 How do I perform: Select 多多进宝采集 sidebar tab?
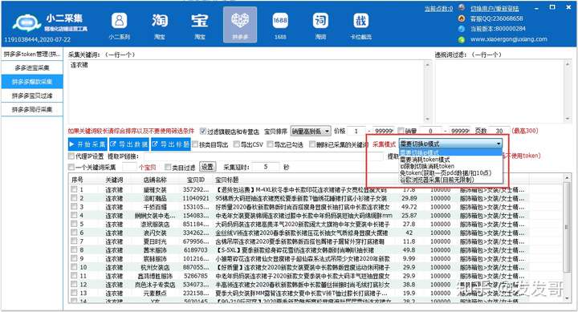[x=32, y=68]
